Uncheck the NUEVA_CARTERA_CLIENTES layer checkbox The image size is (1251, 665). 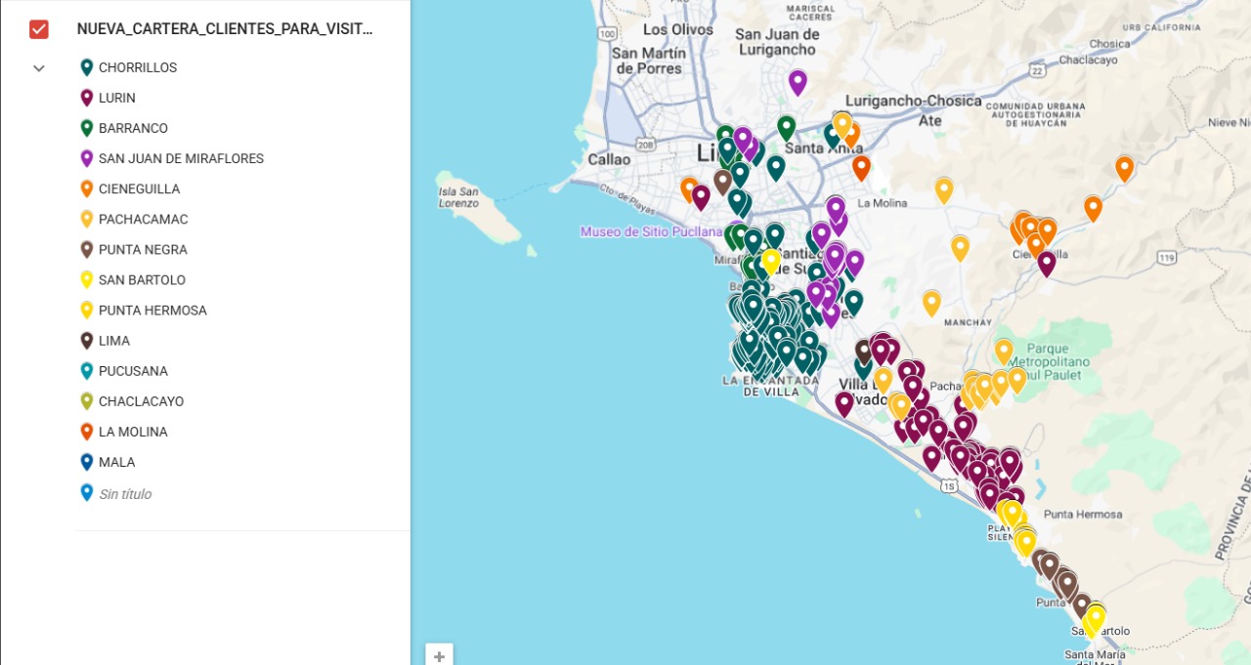pos(39,29)
